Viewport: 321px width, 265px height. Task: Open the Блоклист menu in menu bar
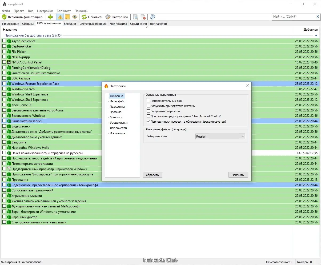click(64, 11)
